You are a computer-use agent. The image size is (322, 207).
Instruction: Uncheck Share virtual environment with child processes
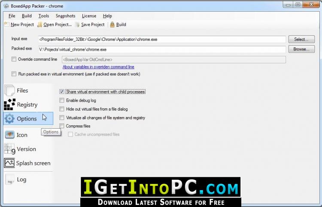(61, 92)
